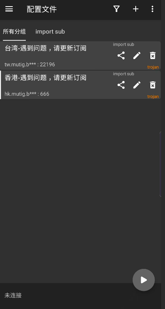165x309 pixels.
Task: Click trojan label on 香港 profile
Action: coord(153,96)
